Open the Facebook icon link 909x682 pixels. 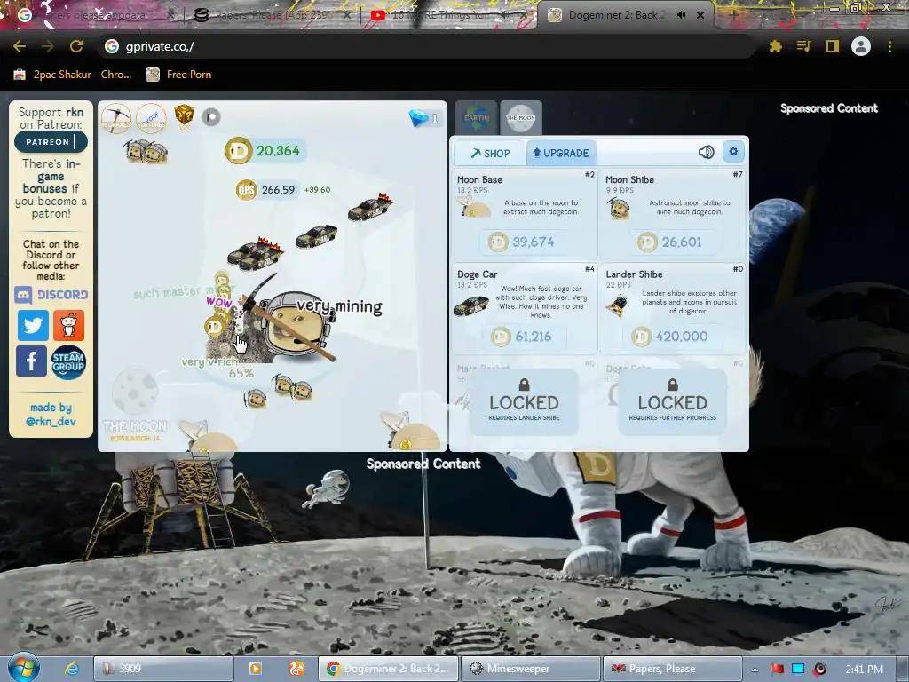[x=31, y=361]
